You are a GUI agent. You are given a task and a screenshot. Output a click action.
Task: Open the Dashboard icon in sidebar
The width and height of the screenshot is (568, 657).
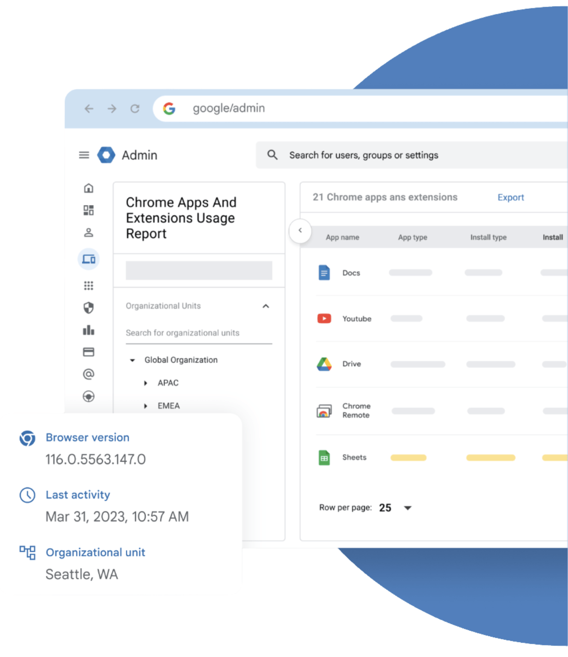(89, 210)
